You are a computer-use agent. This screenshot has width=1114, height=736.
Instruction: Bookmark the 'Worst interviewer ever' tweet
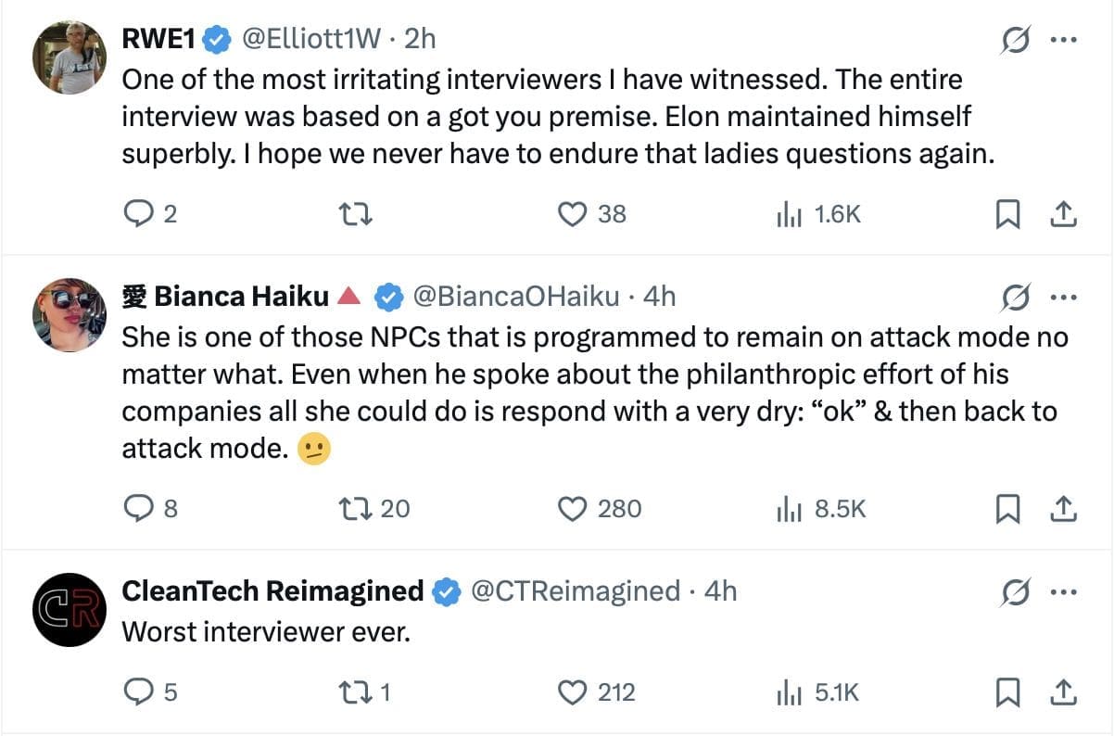click(x=1007, y=692)
